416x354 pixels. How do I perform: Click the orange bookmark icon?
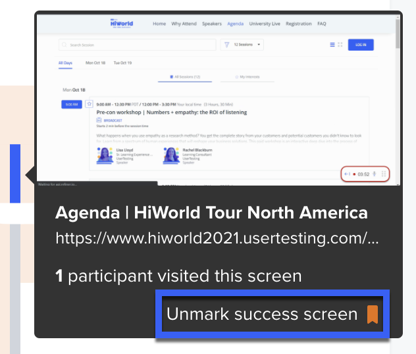(373, 315)
